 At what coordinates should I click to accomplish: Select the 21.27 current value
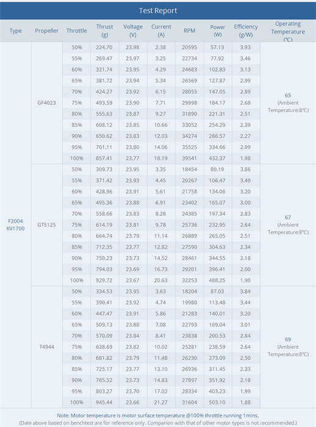tap(160, 402)
